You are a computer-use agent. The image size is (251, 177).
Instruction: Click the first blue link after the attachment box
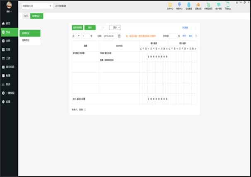tap(184, 36)
